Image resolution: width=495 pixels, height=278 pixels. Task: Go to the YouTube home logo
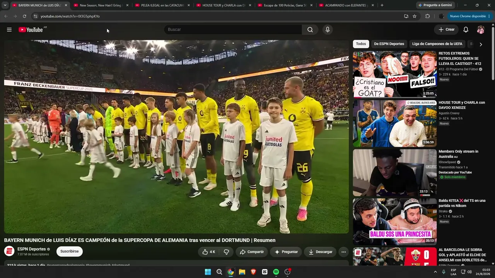pyautogui.click(x=31, y=30)
